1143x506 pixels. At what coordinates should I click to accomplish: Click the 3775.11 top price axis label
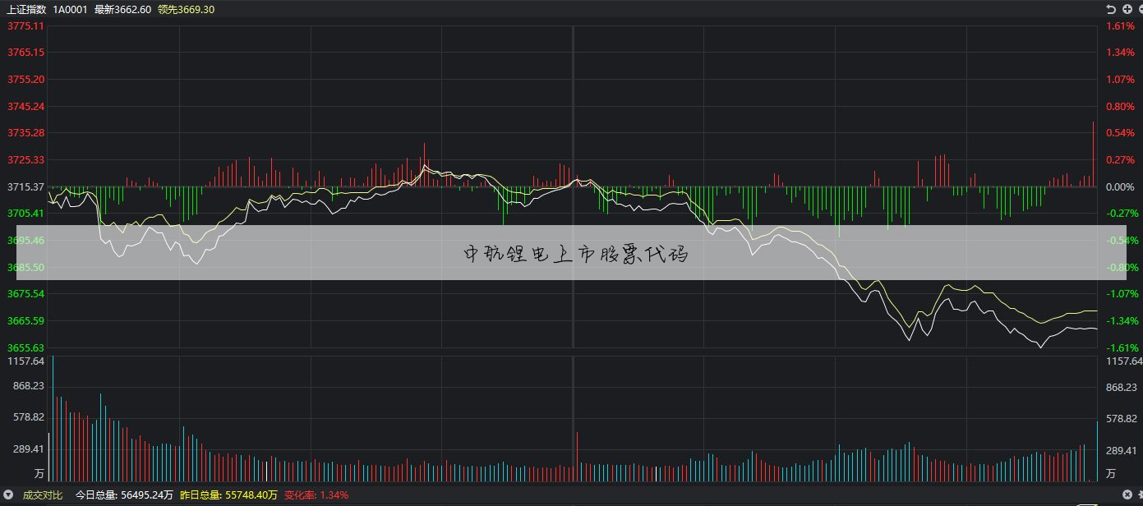click(26, 26)
